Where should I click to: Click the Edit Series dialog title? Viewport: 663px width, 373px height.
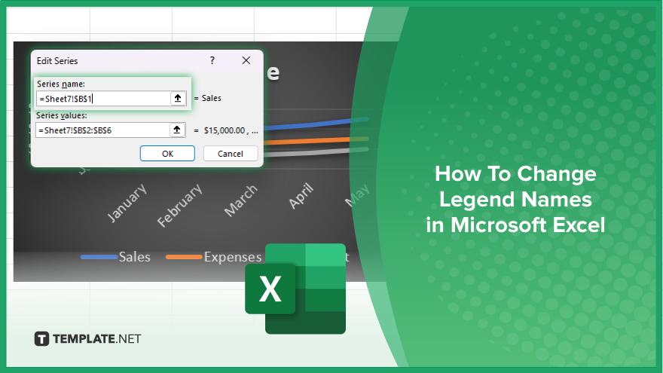click(57, 61)
